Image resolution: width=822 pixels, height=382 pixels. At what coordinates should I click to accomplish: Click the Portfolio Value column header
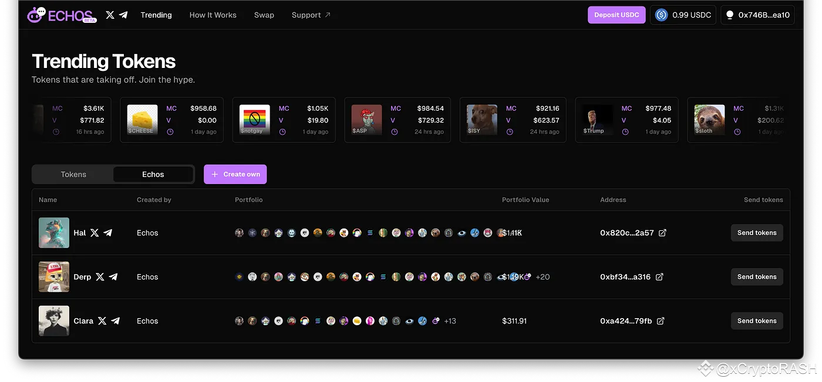click(525, 200)
